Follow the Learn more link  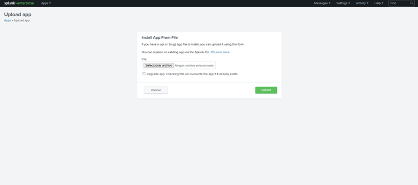coord(222,52)
